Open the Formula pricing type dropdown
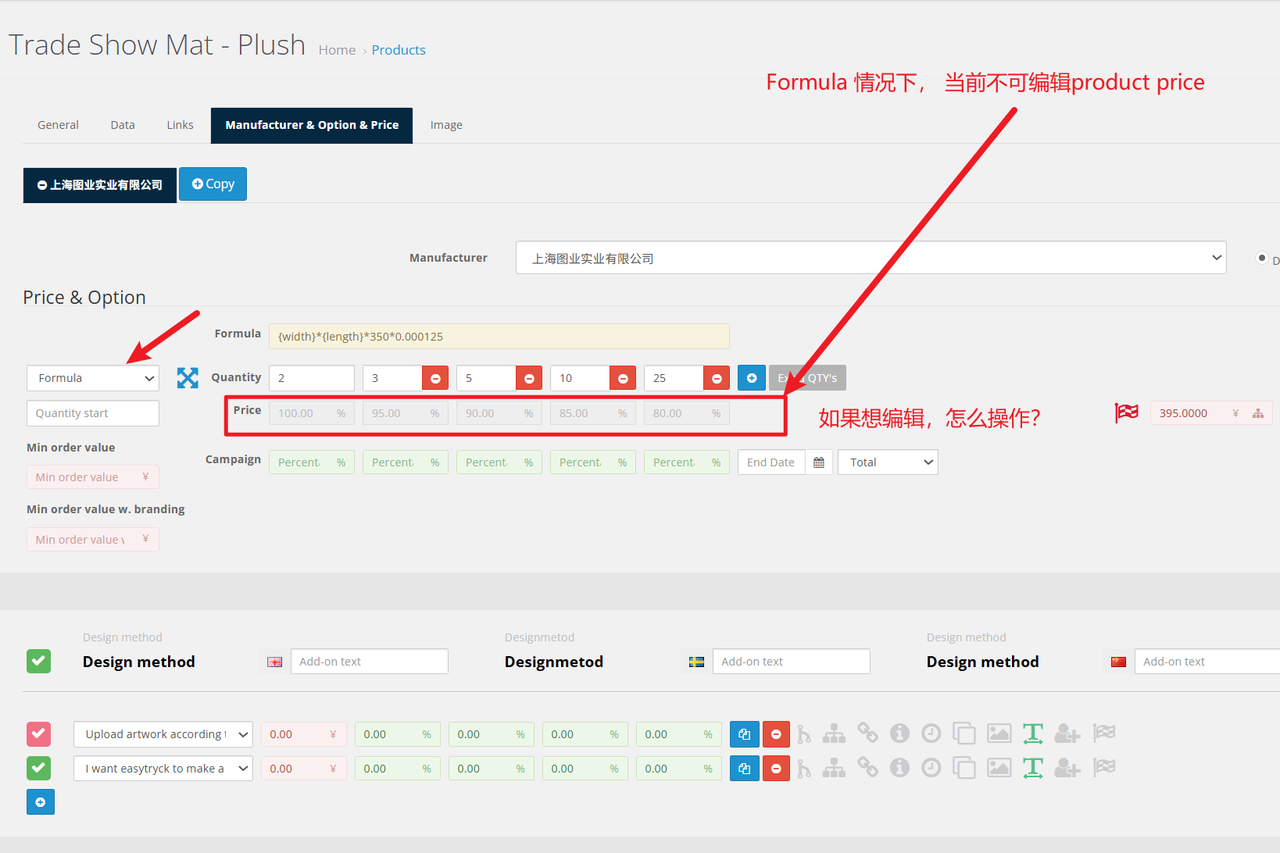 pyautogui.click(x=93, y=378)
